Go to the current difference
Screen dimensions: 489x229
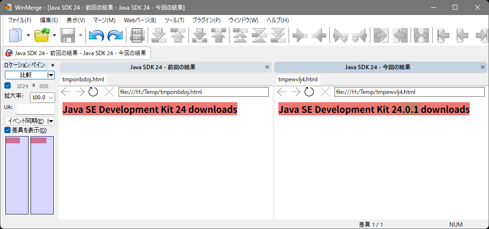(259, 35)
